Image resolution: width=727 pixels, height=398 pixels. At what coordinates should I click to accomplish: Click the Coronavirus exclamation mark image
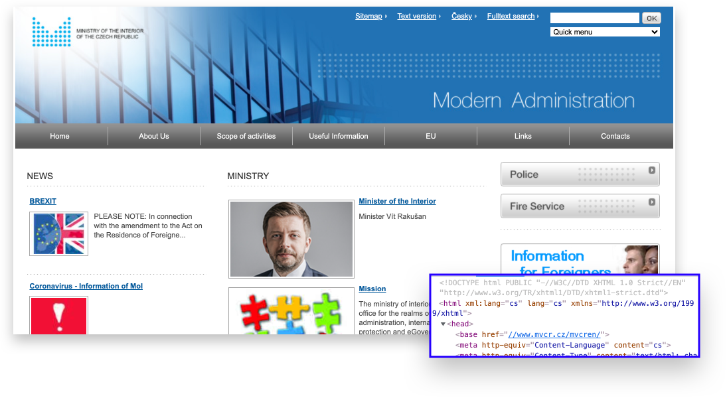click(58, 315)
